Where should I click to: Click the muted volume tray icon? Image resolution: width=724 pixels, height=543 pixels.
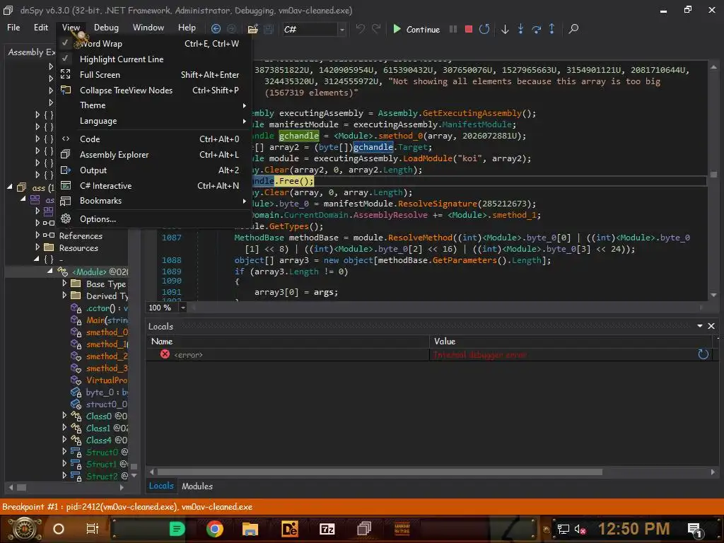click(x=580, y=529)
